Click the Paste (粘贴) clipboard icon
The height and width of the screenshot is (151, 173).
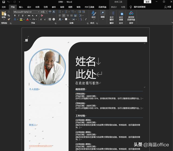point(4,14)
